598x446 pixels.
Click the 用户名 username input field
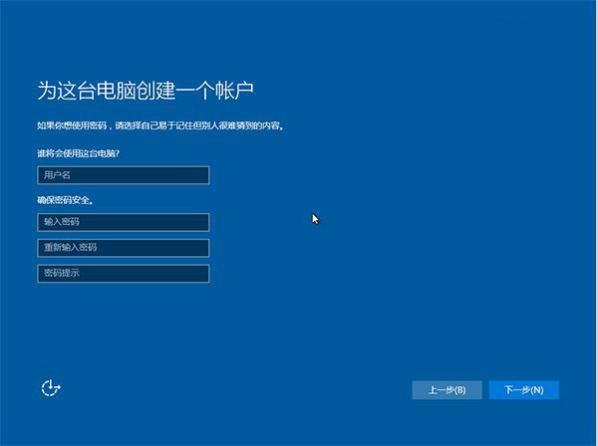[x=124, y=175]
